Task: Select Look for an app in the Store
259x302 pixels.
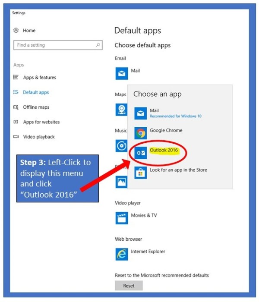Action: [178, 170]
